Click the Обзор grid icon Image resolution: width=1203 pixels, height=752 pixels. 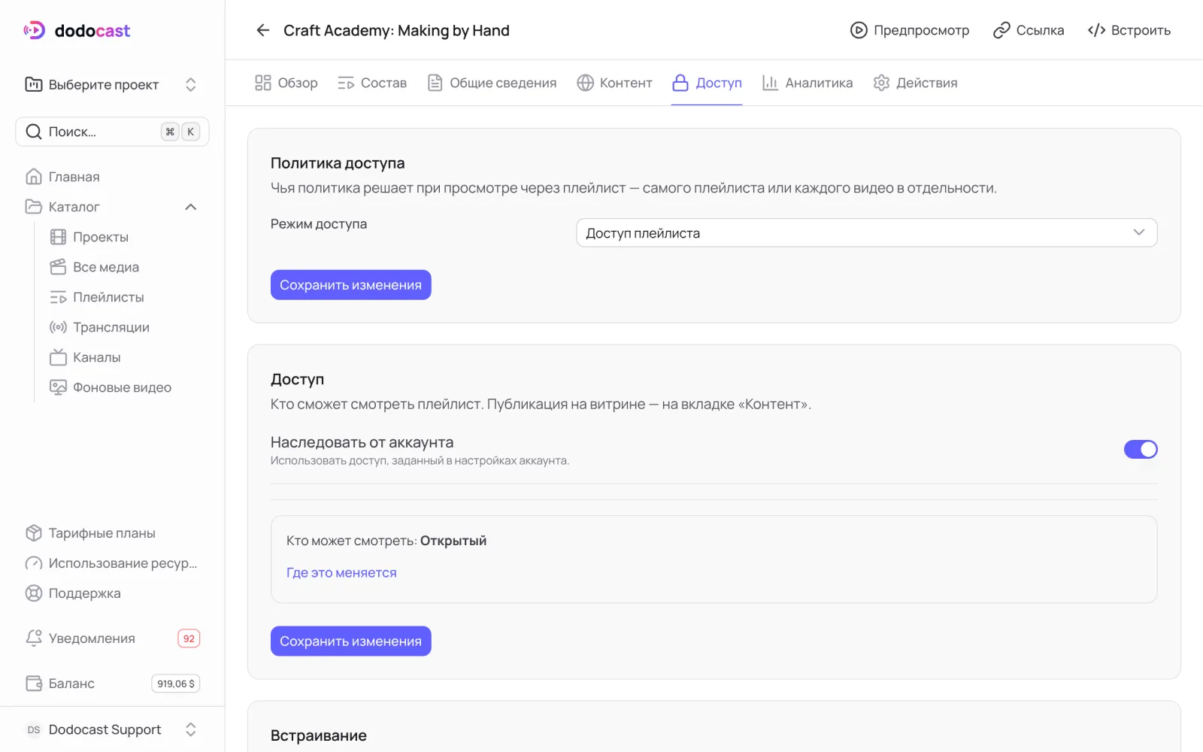263,83
